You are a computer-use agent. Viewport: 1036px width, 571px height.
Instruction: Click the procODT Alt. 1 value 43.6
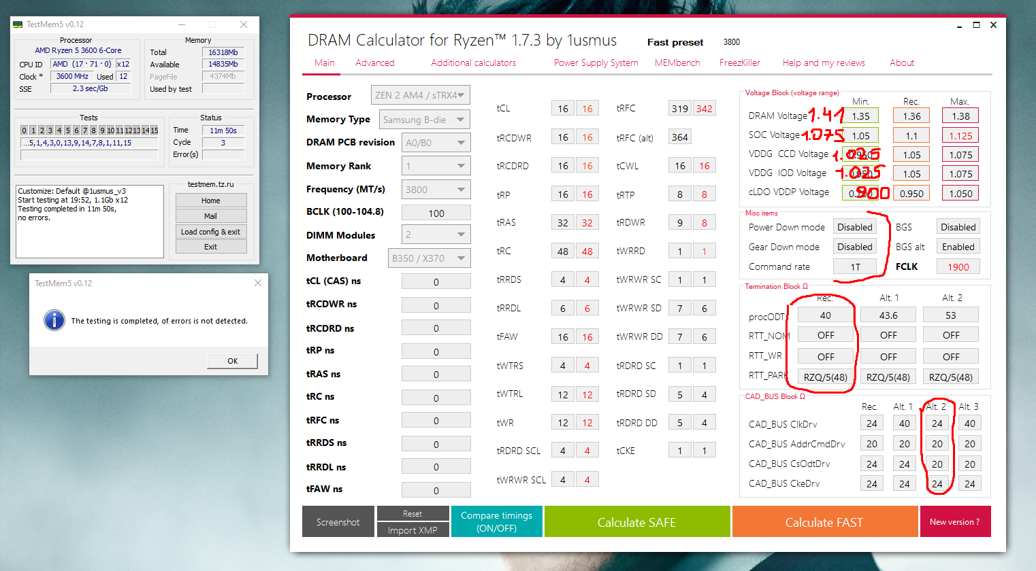(888, 315)
